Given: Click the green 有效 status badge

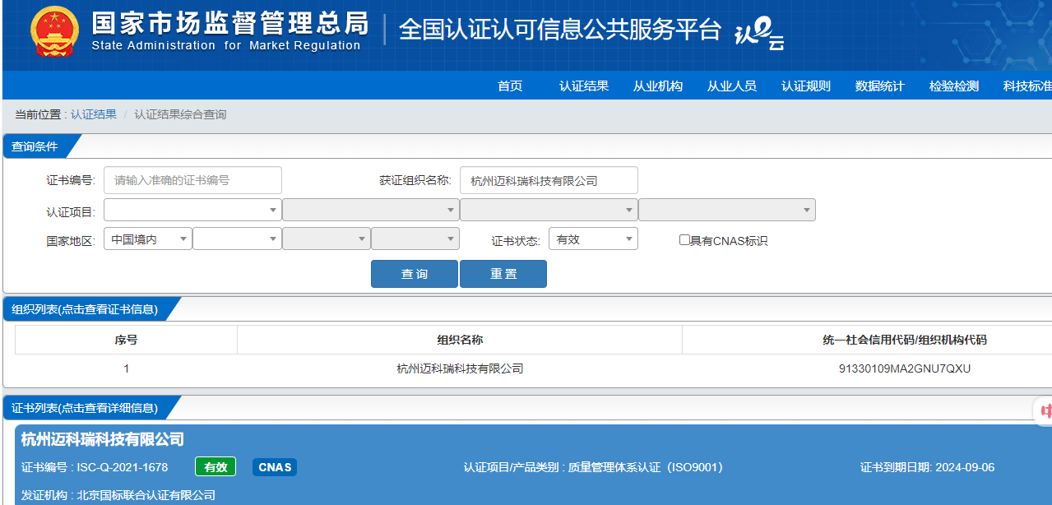Looking at the screenshot, I should 215,467.
